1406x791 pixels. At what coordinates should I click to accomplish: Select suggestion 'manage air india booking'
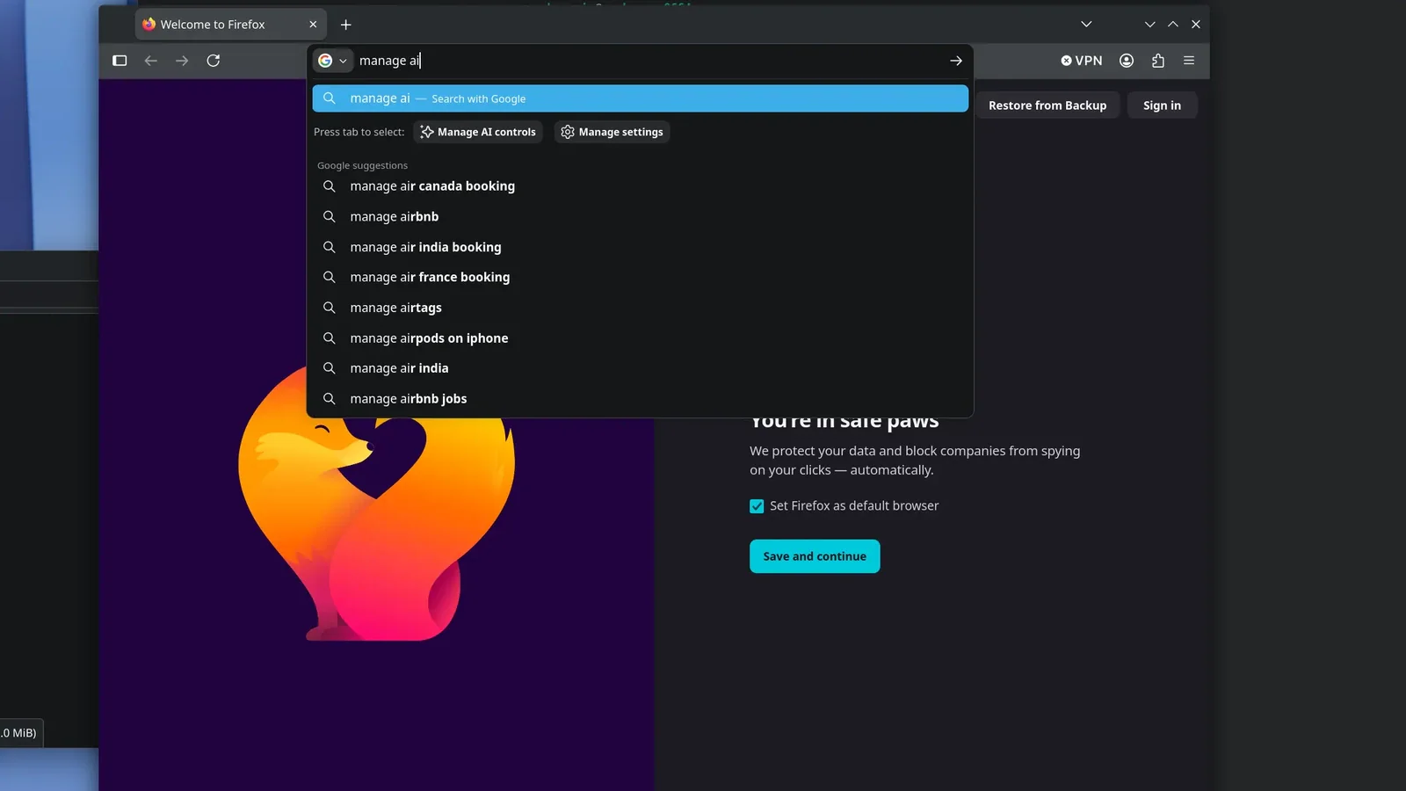pos(641,247)
